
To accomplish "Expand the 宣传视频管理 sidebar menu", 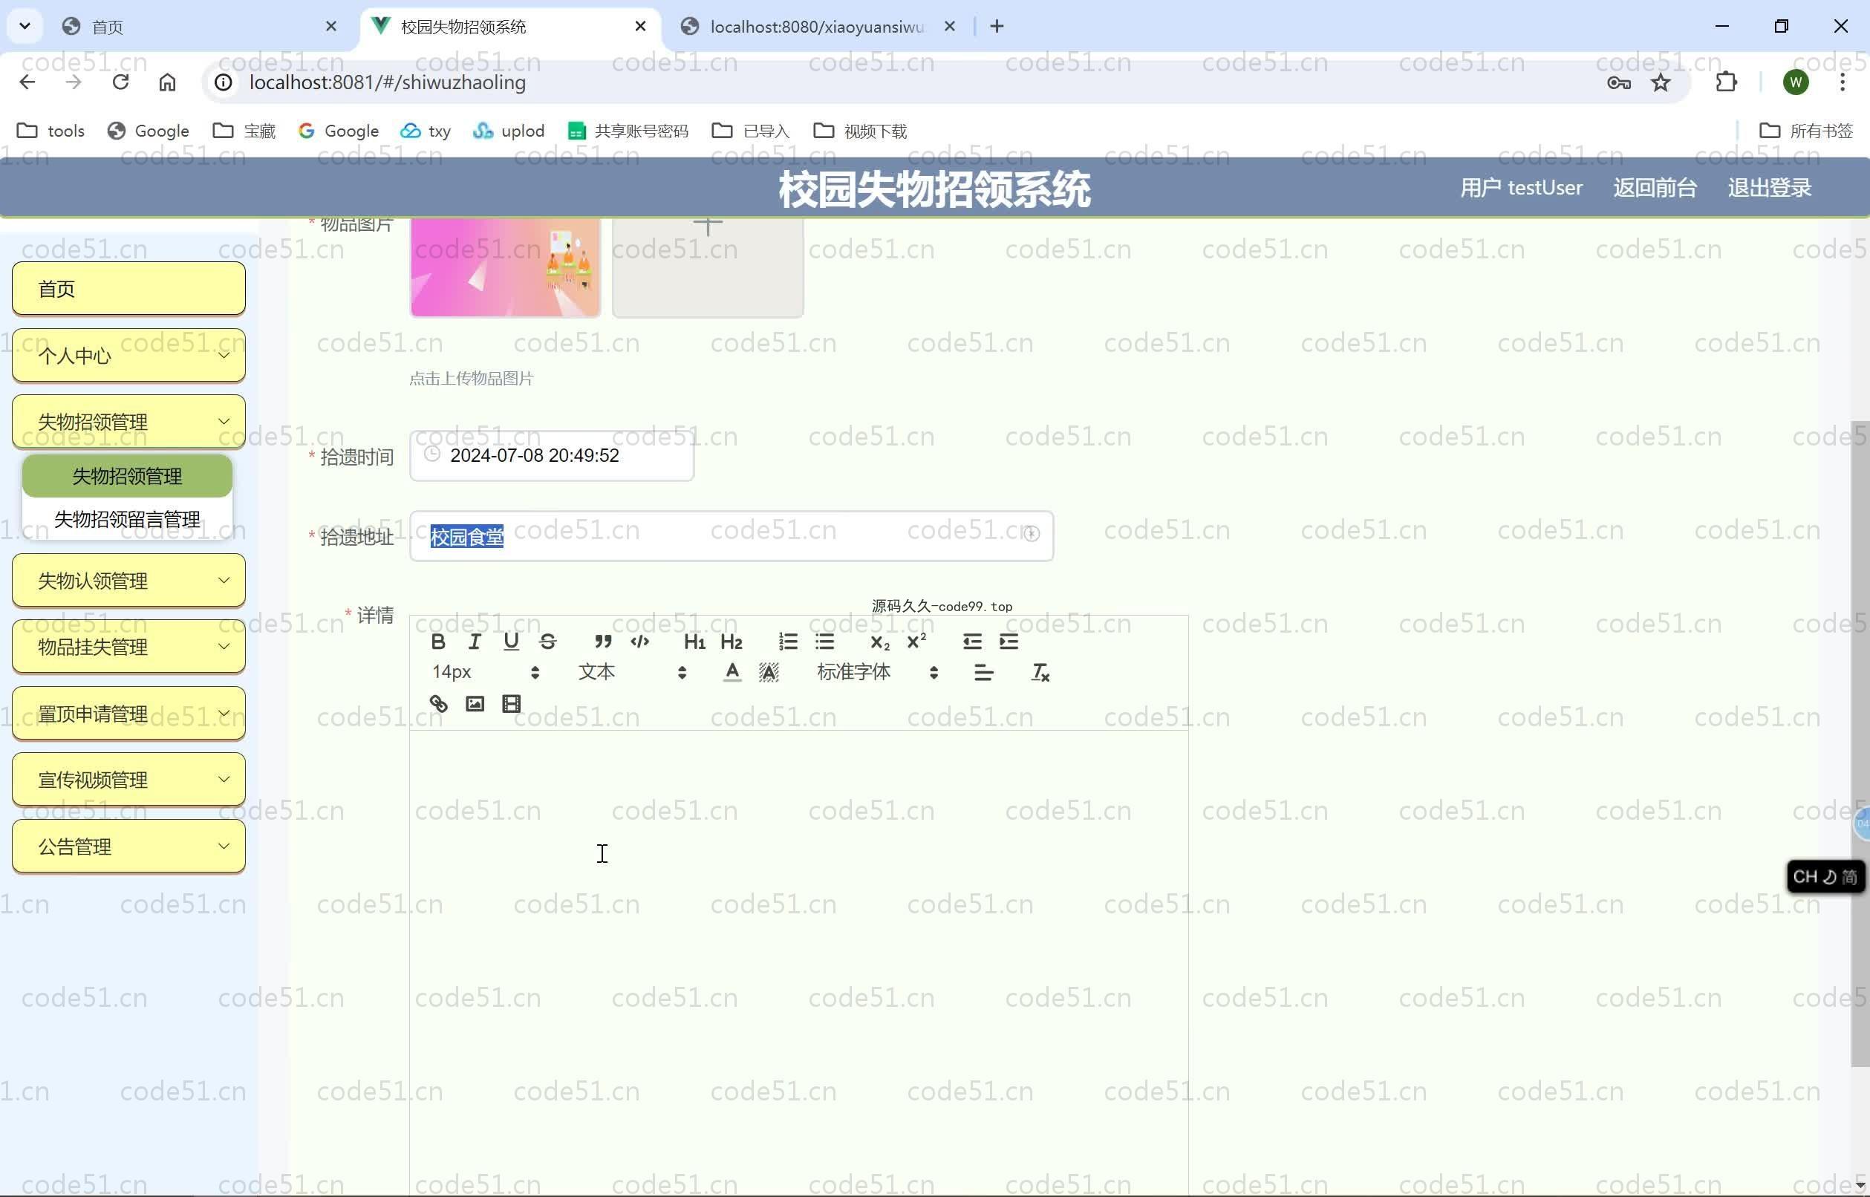I will pyautogui.click(x=129, y=780).
